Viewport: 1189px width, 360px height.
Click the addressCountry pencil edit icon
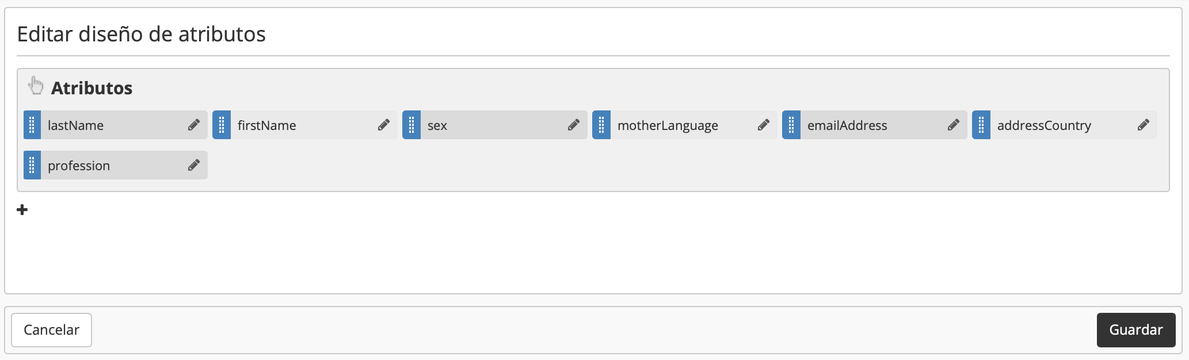pyautogui.click(x=1144, y=125)
